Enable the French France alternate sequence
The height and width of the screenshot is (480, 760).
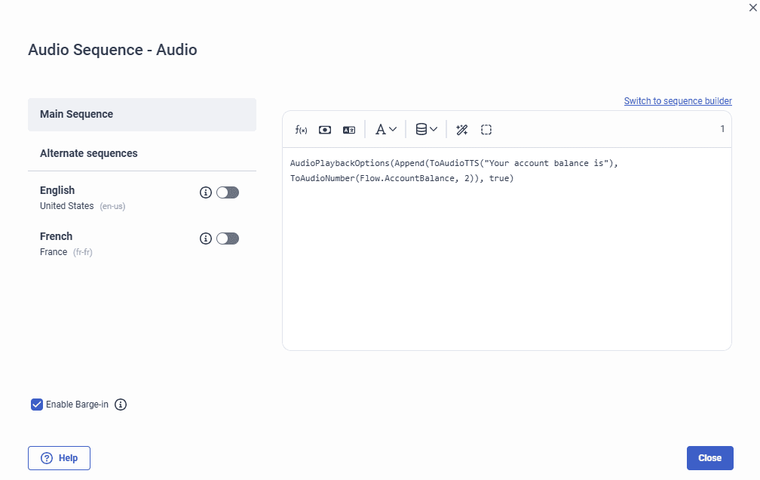(x=227, y=238)
